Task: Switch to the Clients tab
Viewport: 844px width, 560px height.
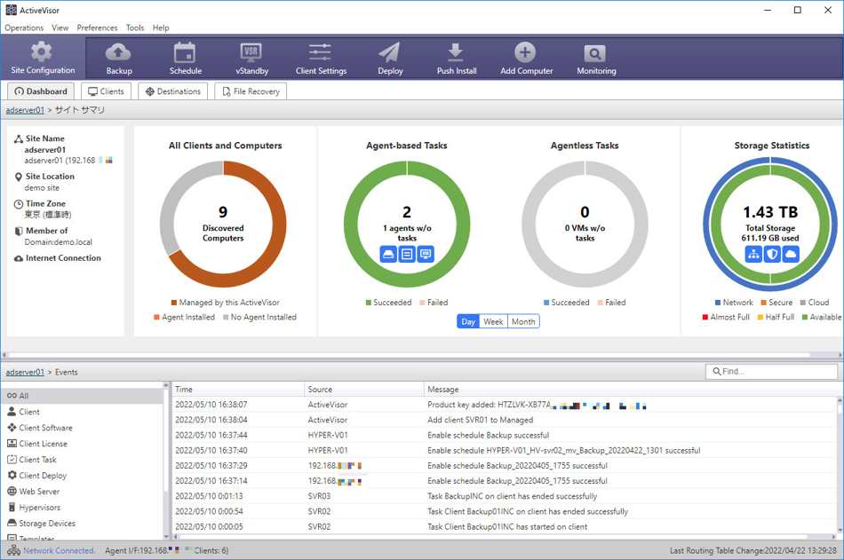Action: point(106,91)
